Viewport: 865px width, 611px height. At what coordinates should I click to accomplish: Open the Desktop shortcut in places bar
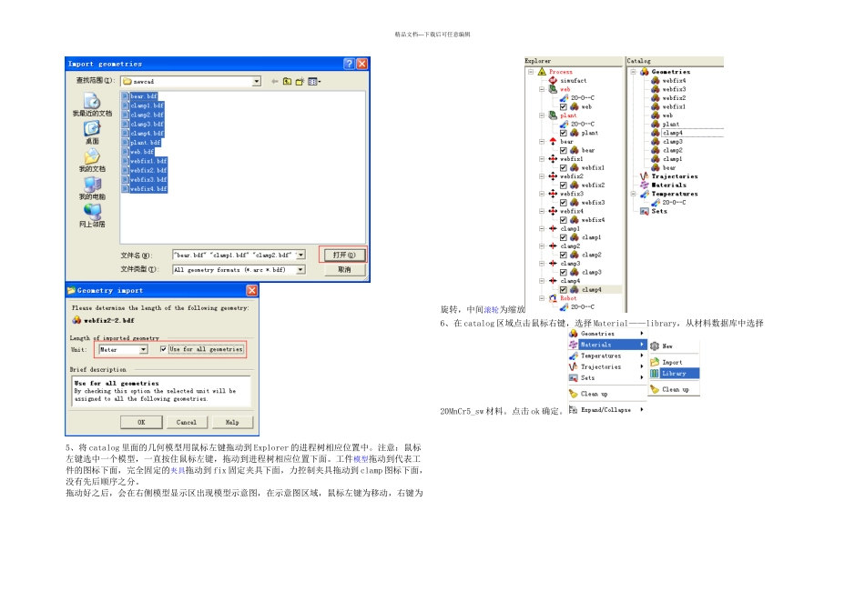pyautogui.click(x=92, y=132)
